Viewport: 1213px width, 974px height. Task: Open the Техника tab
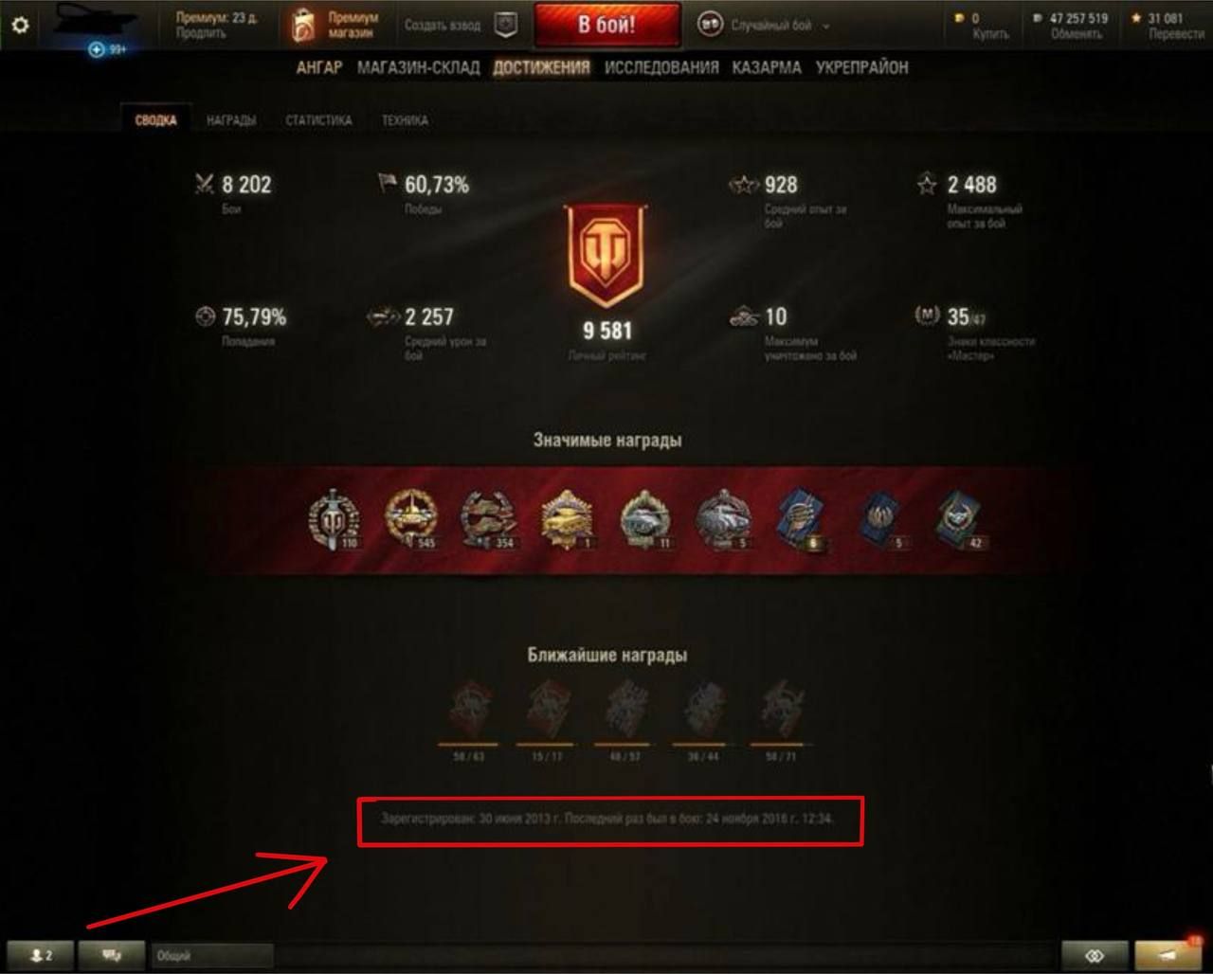405,120
